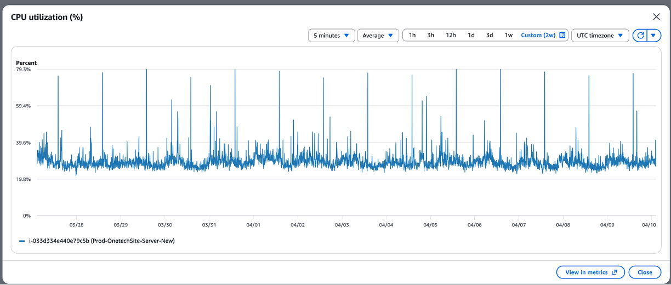The image size is (671, 285).
Task: Click the View in metrics button
Action: [x=590, y=272]
